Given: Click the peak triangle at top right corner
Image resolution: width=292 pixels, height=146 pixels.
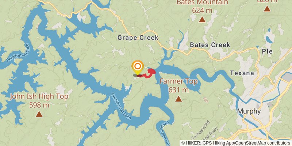Looking at the screenshot, I should pos(267,8).
